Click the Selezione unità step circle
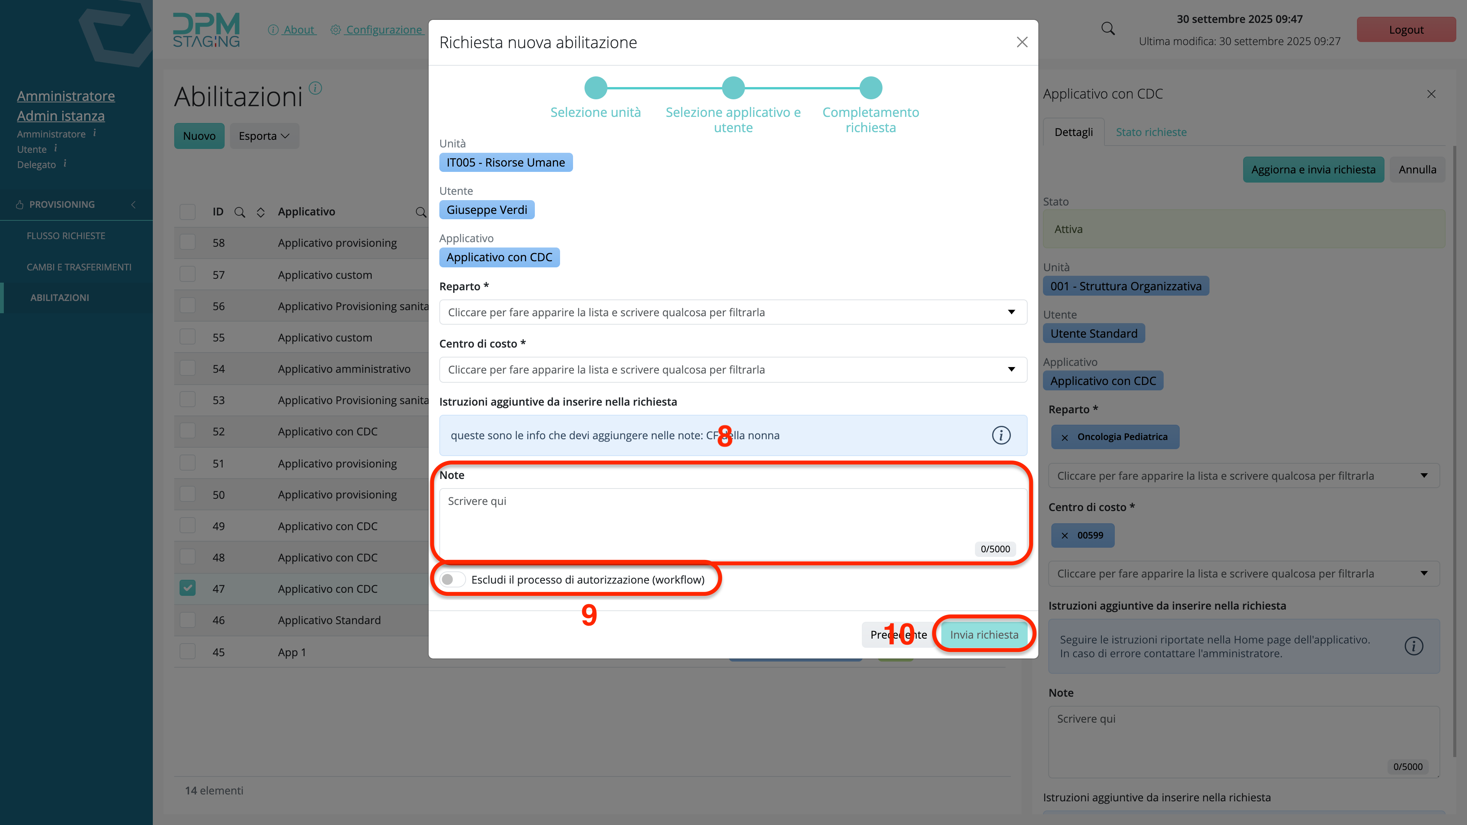The width and height of the screenshot is (1467, 825). pos(595,88)
